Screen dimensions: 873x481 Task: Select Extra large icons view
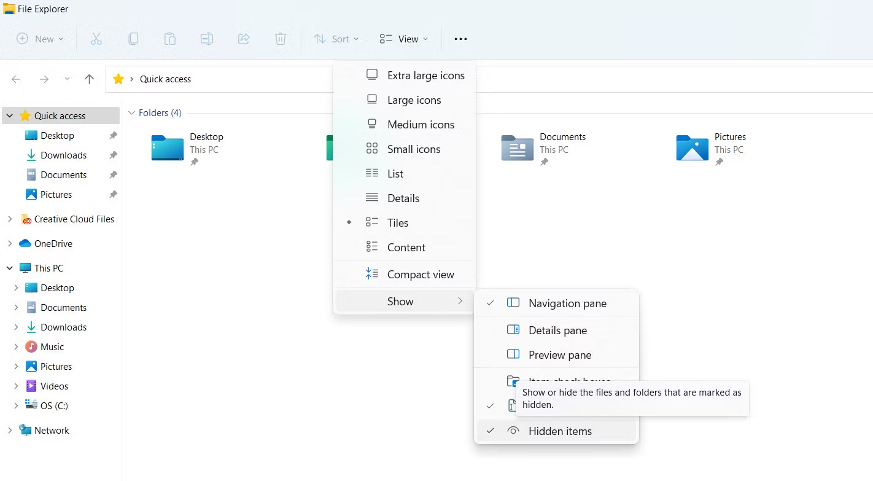425,76
